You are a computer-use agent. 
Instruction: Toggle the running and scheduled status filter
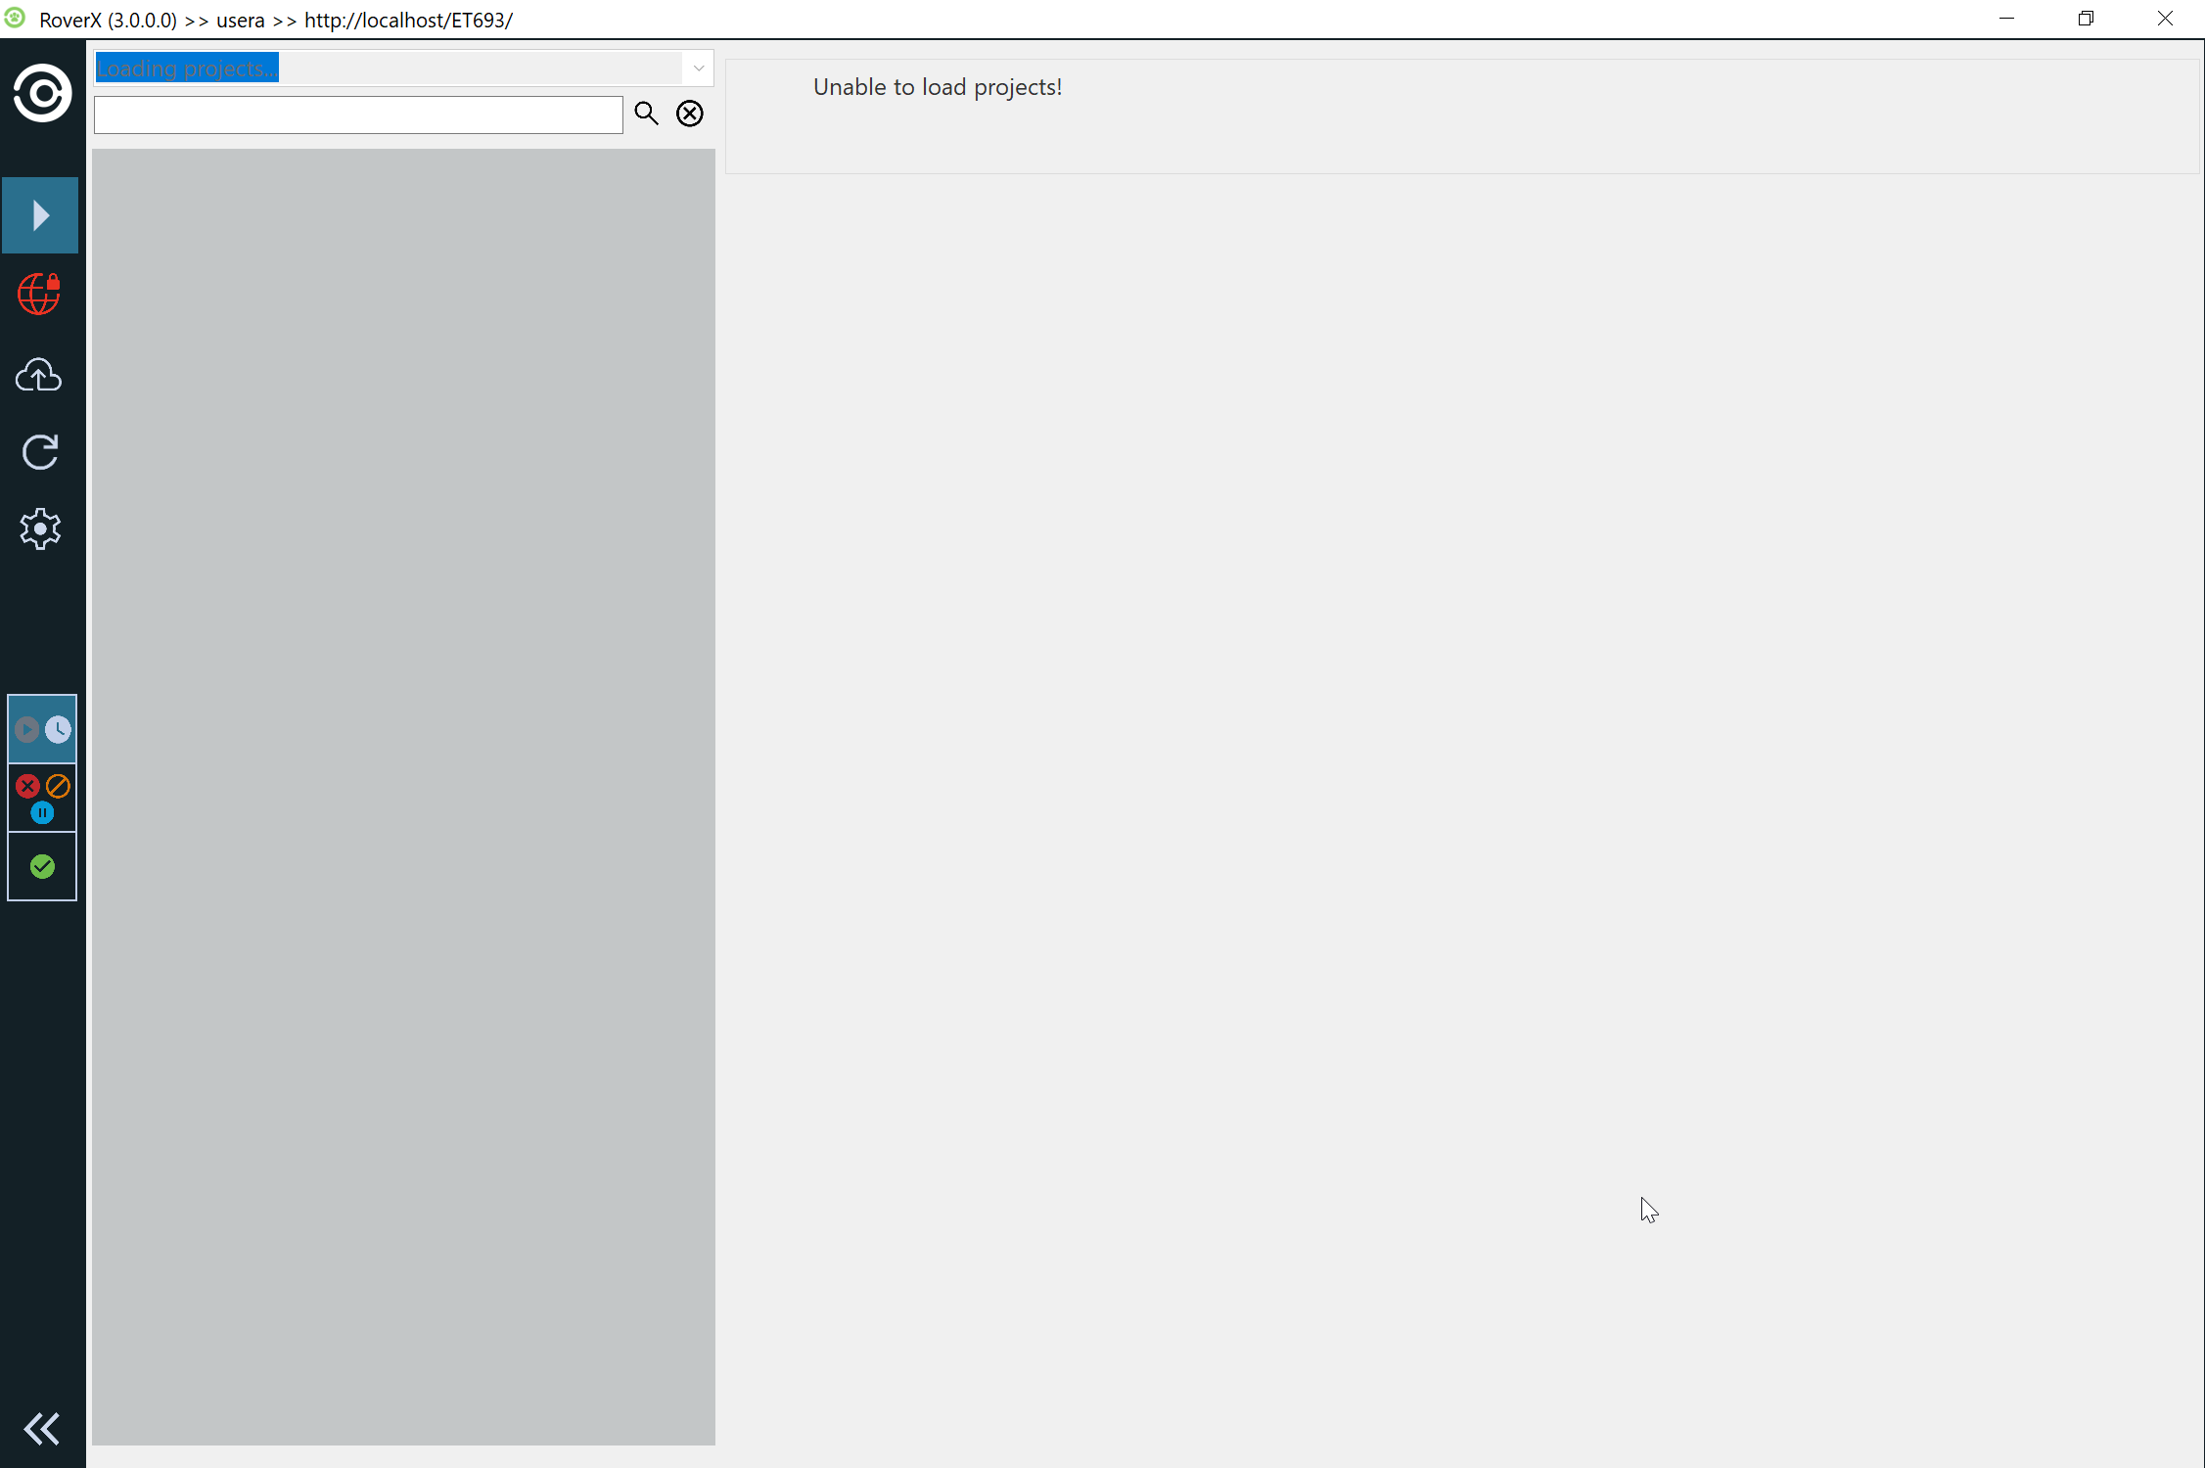tap(42, 729)
